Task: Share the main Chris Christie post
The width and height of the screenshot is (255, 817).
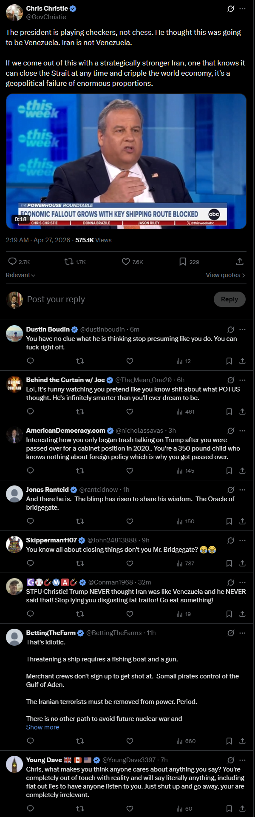Action: [x=240, y=261]
